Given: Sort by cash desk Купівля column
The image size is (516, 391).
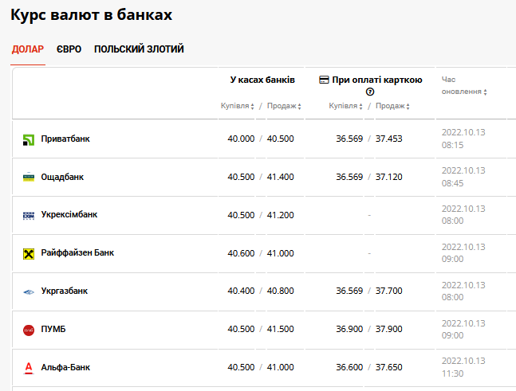Looking at the screenshot, I should point(237,107).
